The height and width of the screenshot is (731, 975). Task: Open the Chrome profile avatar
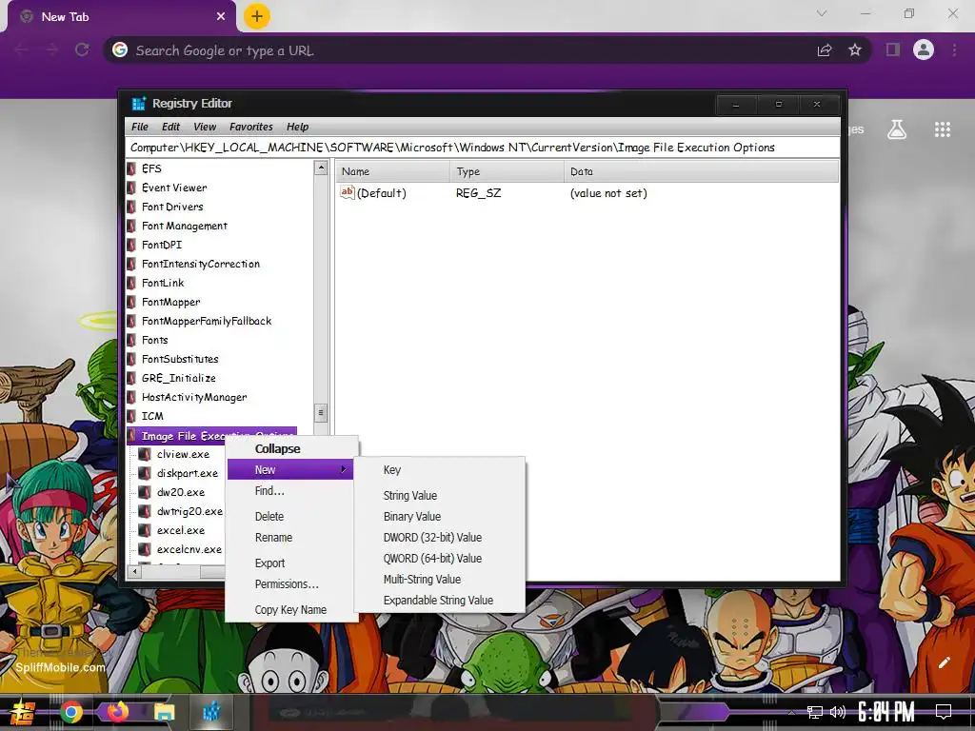coord(924,49)
